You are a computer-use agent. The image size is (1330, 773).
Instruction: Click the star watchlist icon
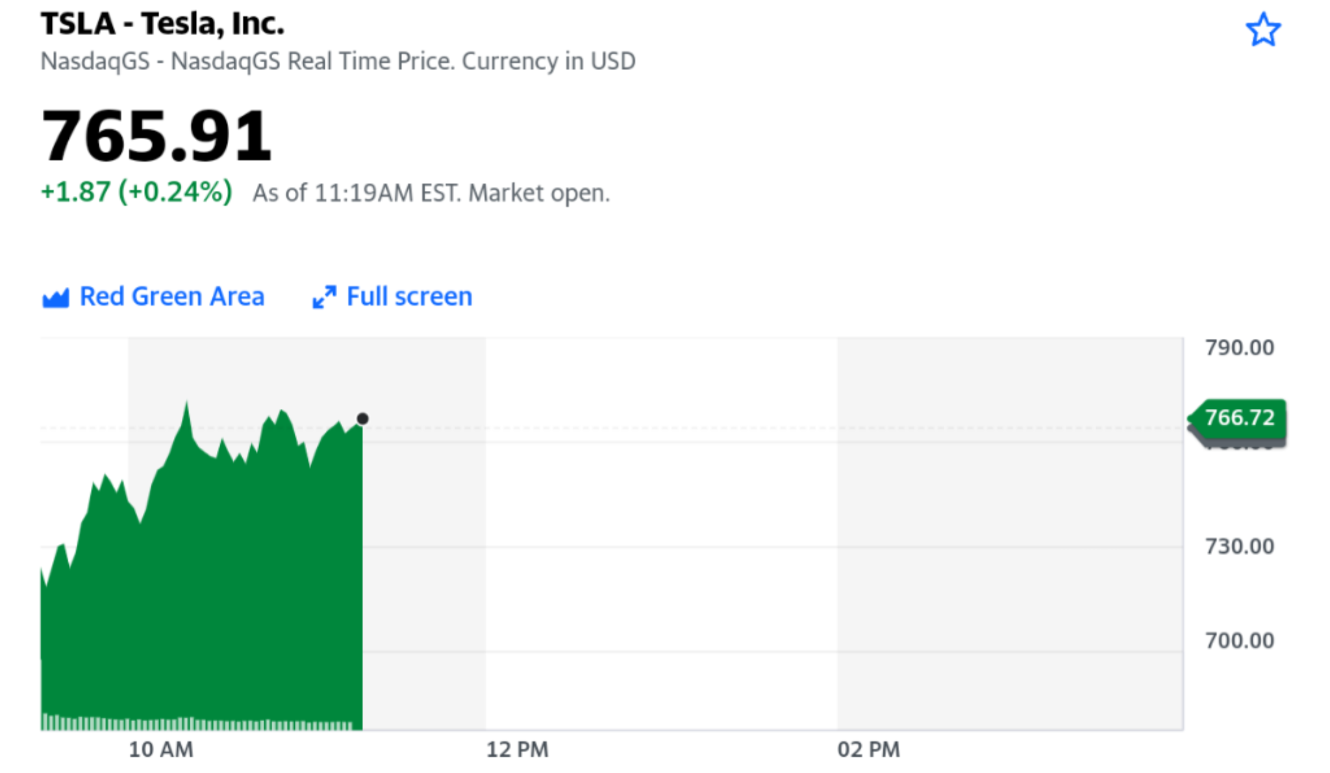click(1262, 30)
